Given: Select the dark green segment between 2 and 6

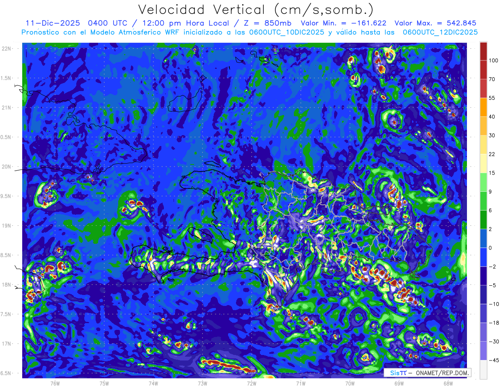Looking at the screenshot, I should [483, 219].
